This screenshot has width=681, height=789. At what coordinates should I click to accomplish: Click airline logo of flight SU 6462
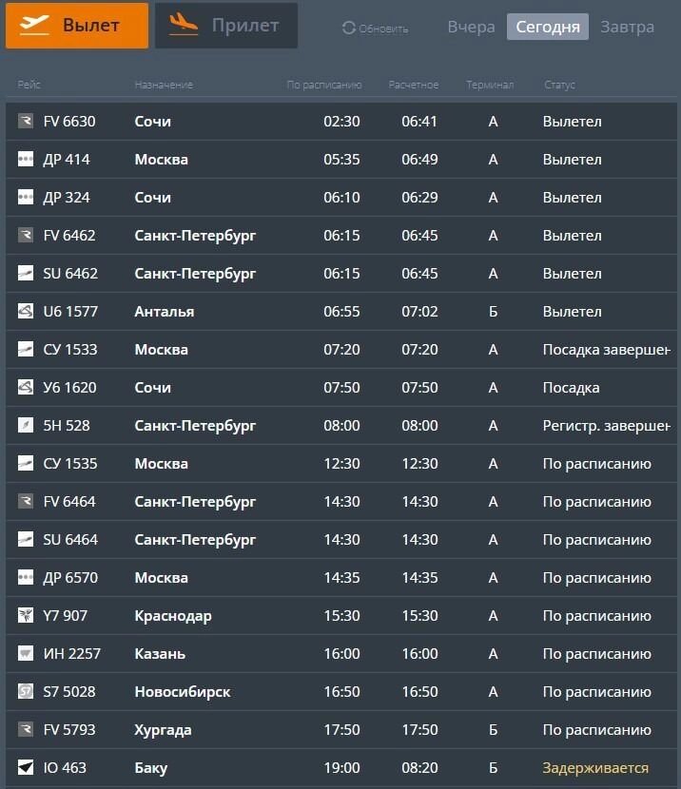tap(26, 274)
